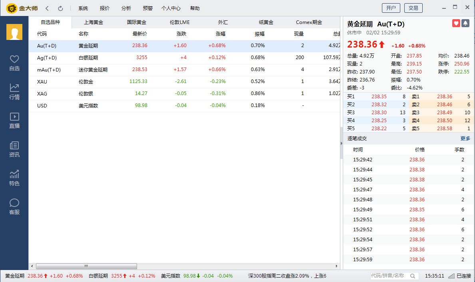The width and height of the screenshot is (475, 282).
Task: Click the horizontal scrollbar right arrow
Action: click(x=336, y=266)
